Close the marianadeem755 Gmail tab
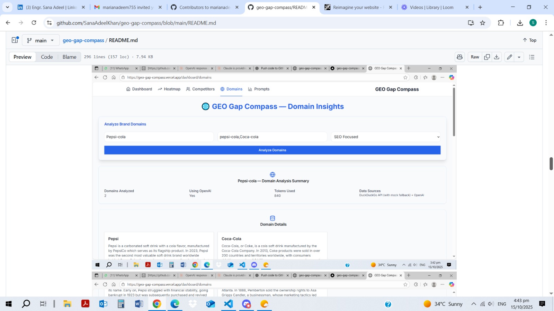 [x=160, y=7]
